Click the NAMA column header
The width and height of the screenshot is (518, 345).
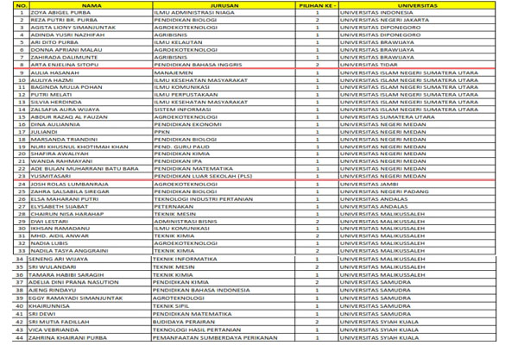pyautogui.click(x=92, y=6)
